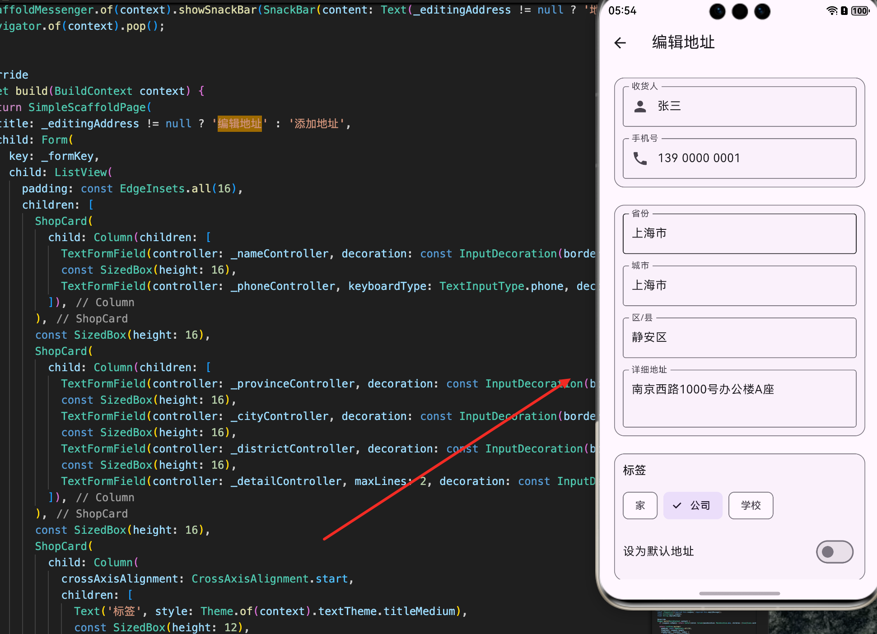Click the checkmark on 公司 chip
The height and width of the screenshot is (634, 877).
677,506
